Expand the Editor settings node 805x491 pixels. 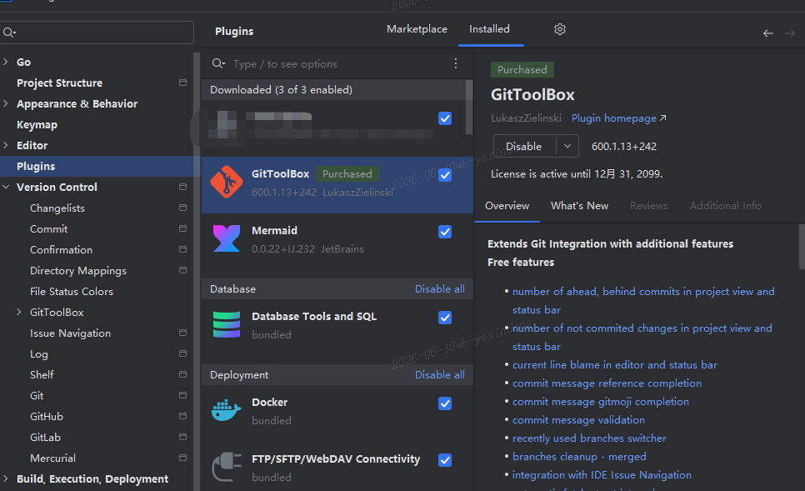(6, 145)
